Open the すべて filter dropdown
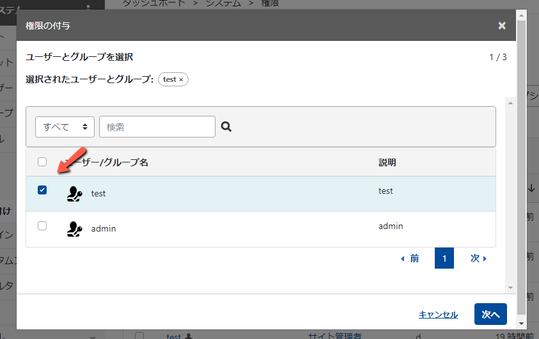Image resolution: width=539 pixels, height=339 pixels. 65,127
